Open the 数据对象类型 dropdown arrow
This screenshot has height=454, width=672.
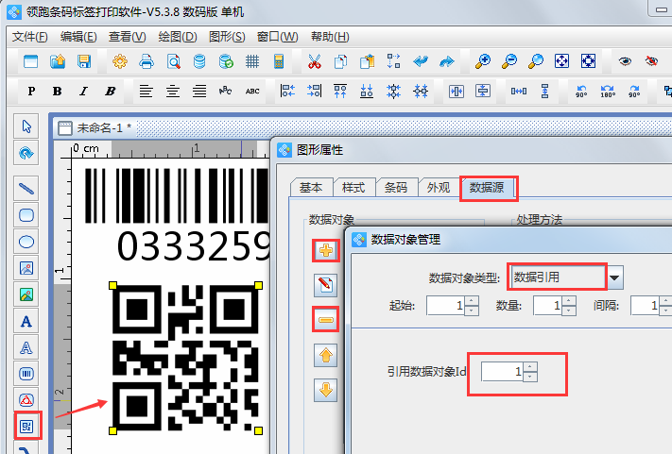615,277
